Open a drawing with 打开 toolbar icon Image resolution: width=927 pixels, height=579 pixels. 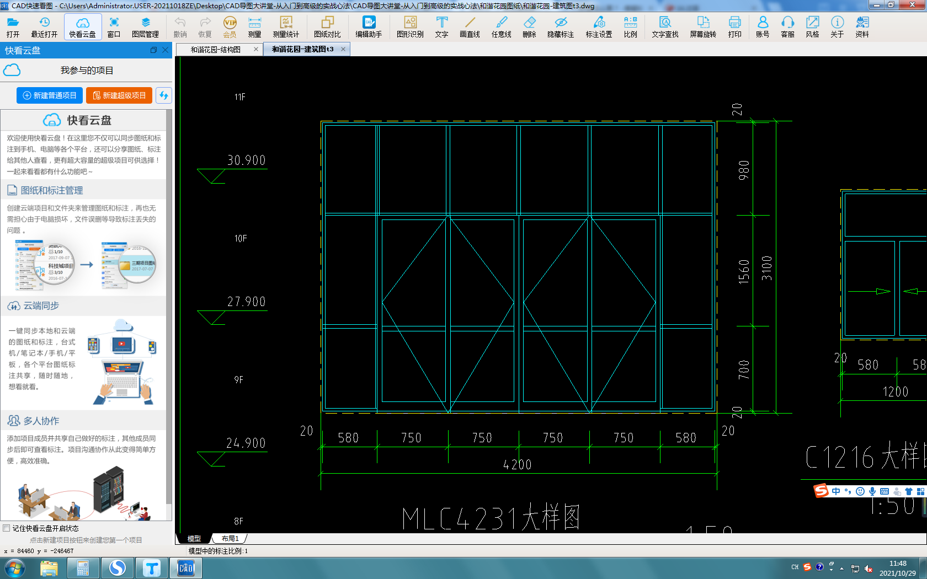pyautogui.click(x=13, y=26)
